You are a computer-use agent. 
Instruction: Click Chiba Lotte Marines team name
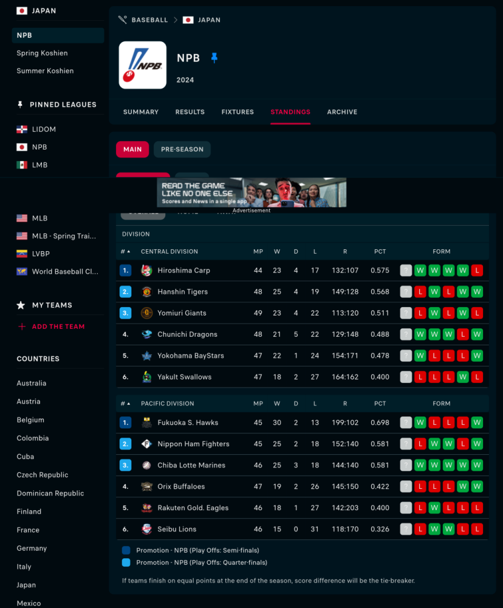click(x=191, y=465)
